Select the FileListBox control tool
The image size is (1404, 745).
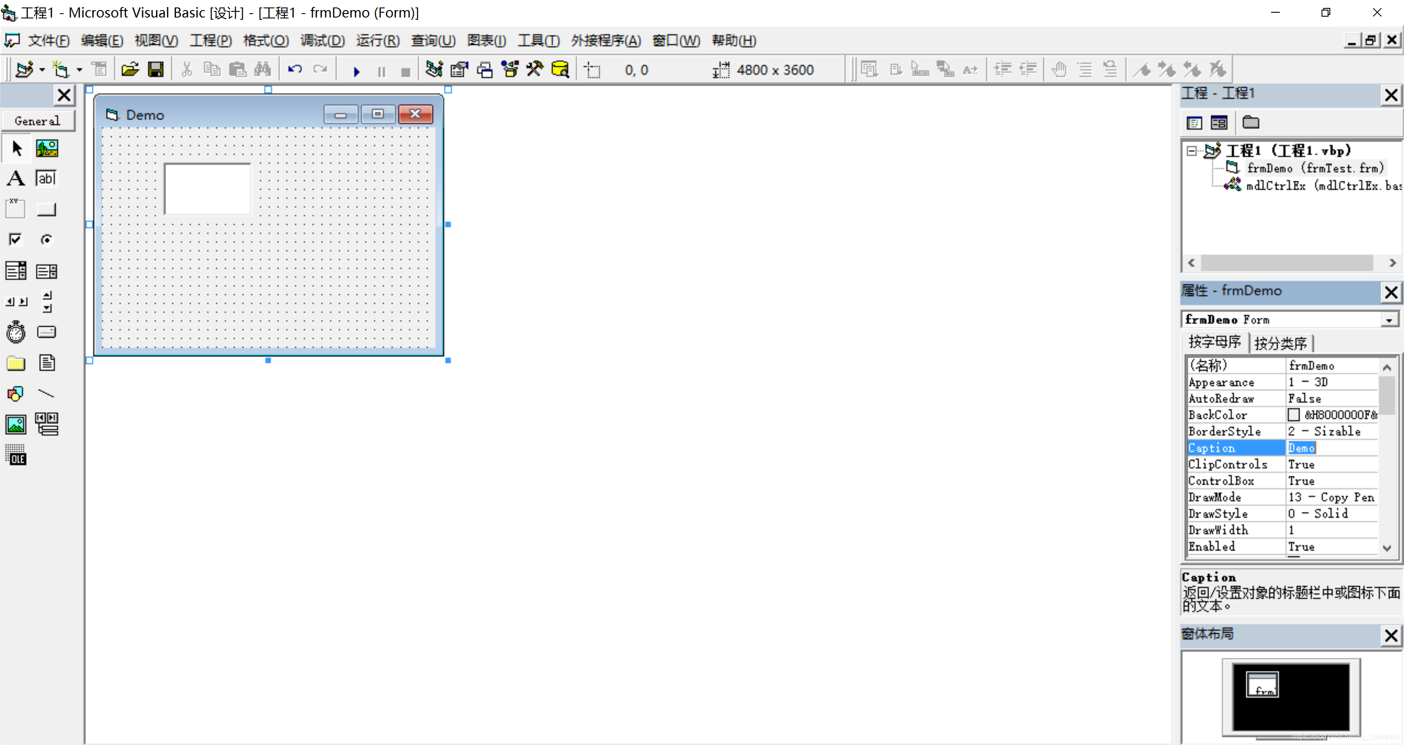pyautogui.click(x=47, y=363)
